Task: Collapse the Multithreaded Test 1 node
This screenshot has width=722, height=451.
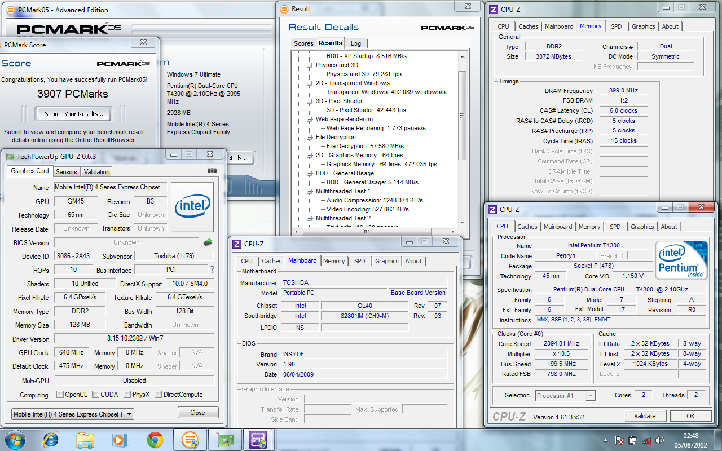Action: point(309,191)
